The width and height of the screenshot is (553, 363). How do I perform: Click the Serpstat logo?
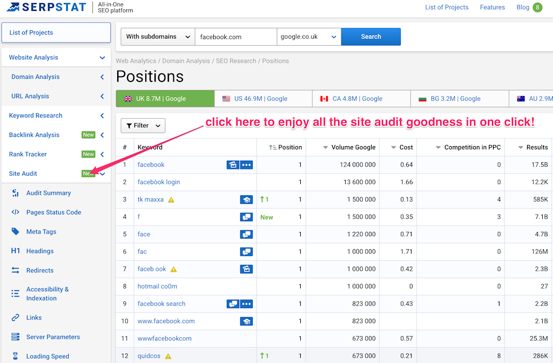(x=46, y=7)
